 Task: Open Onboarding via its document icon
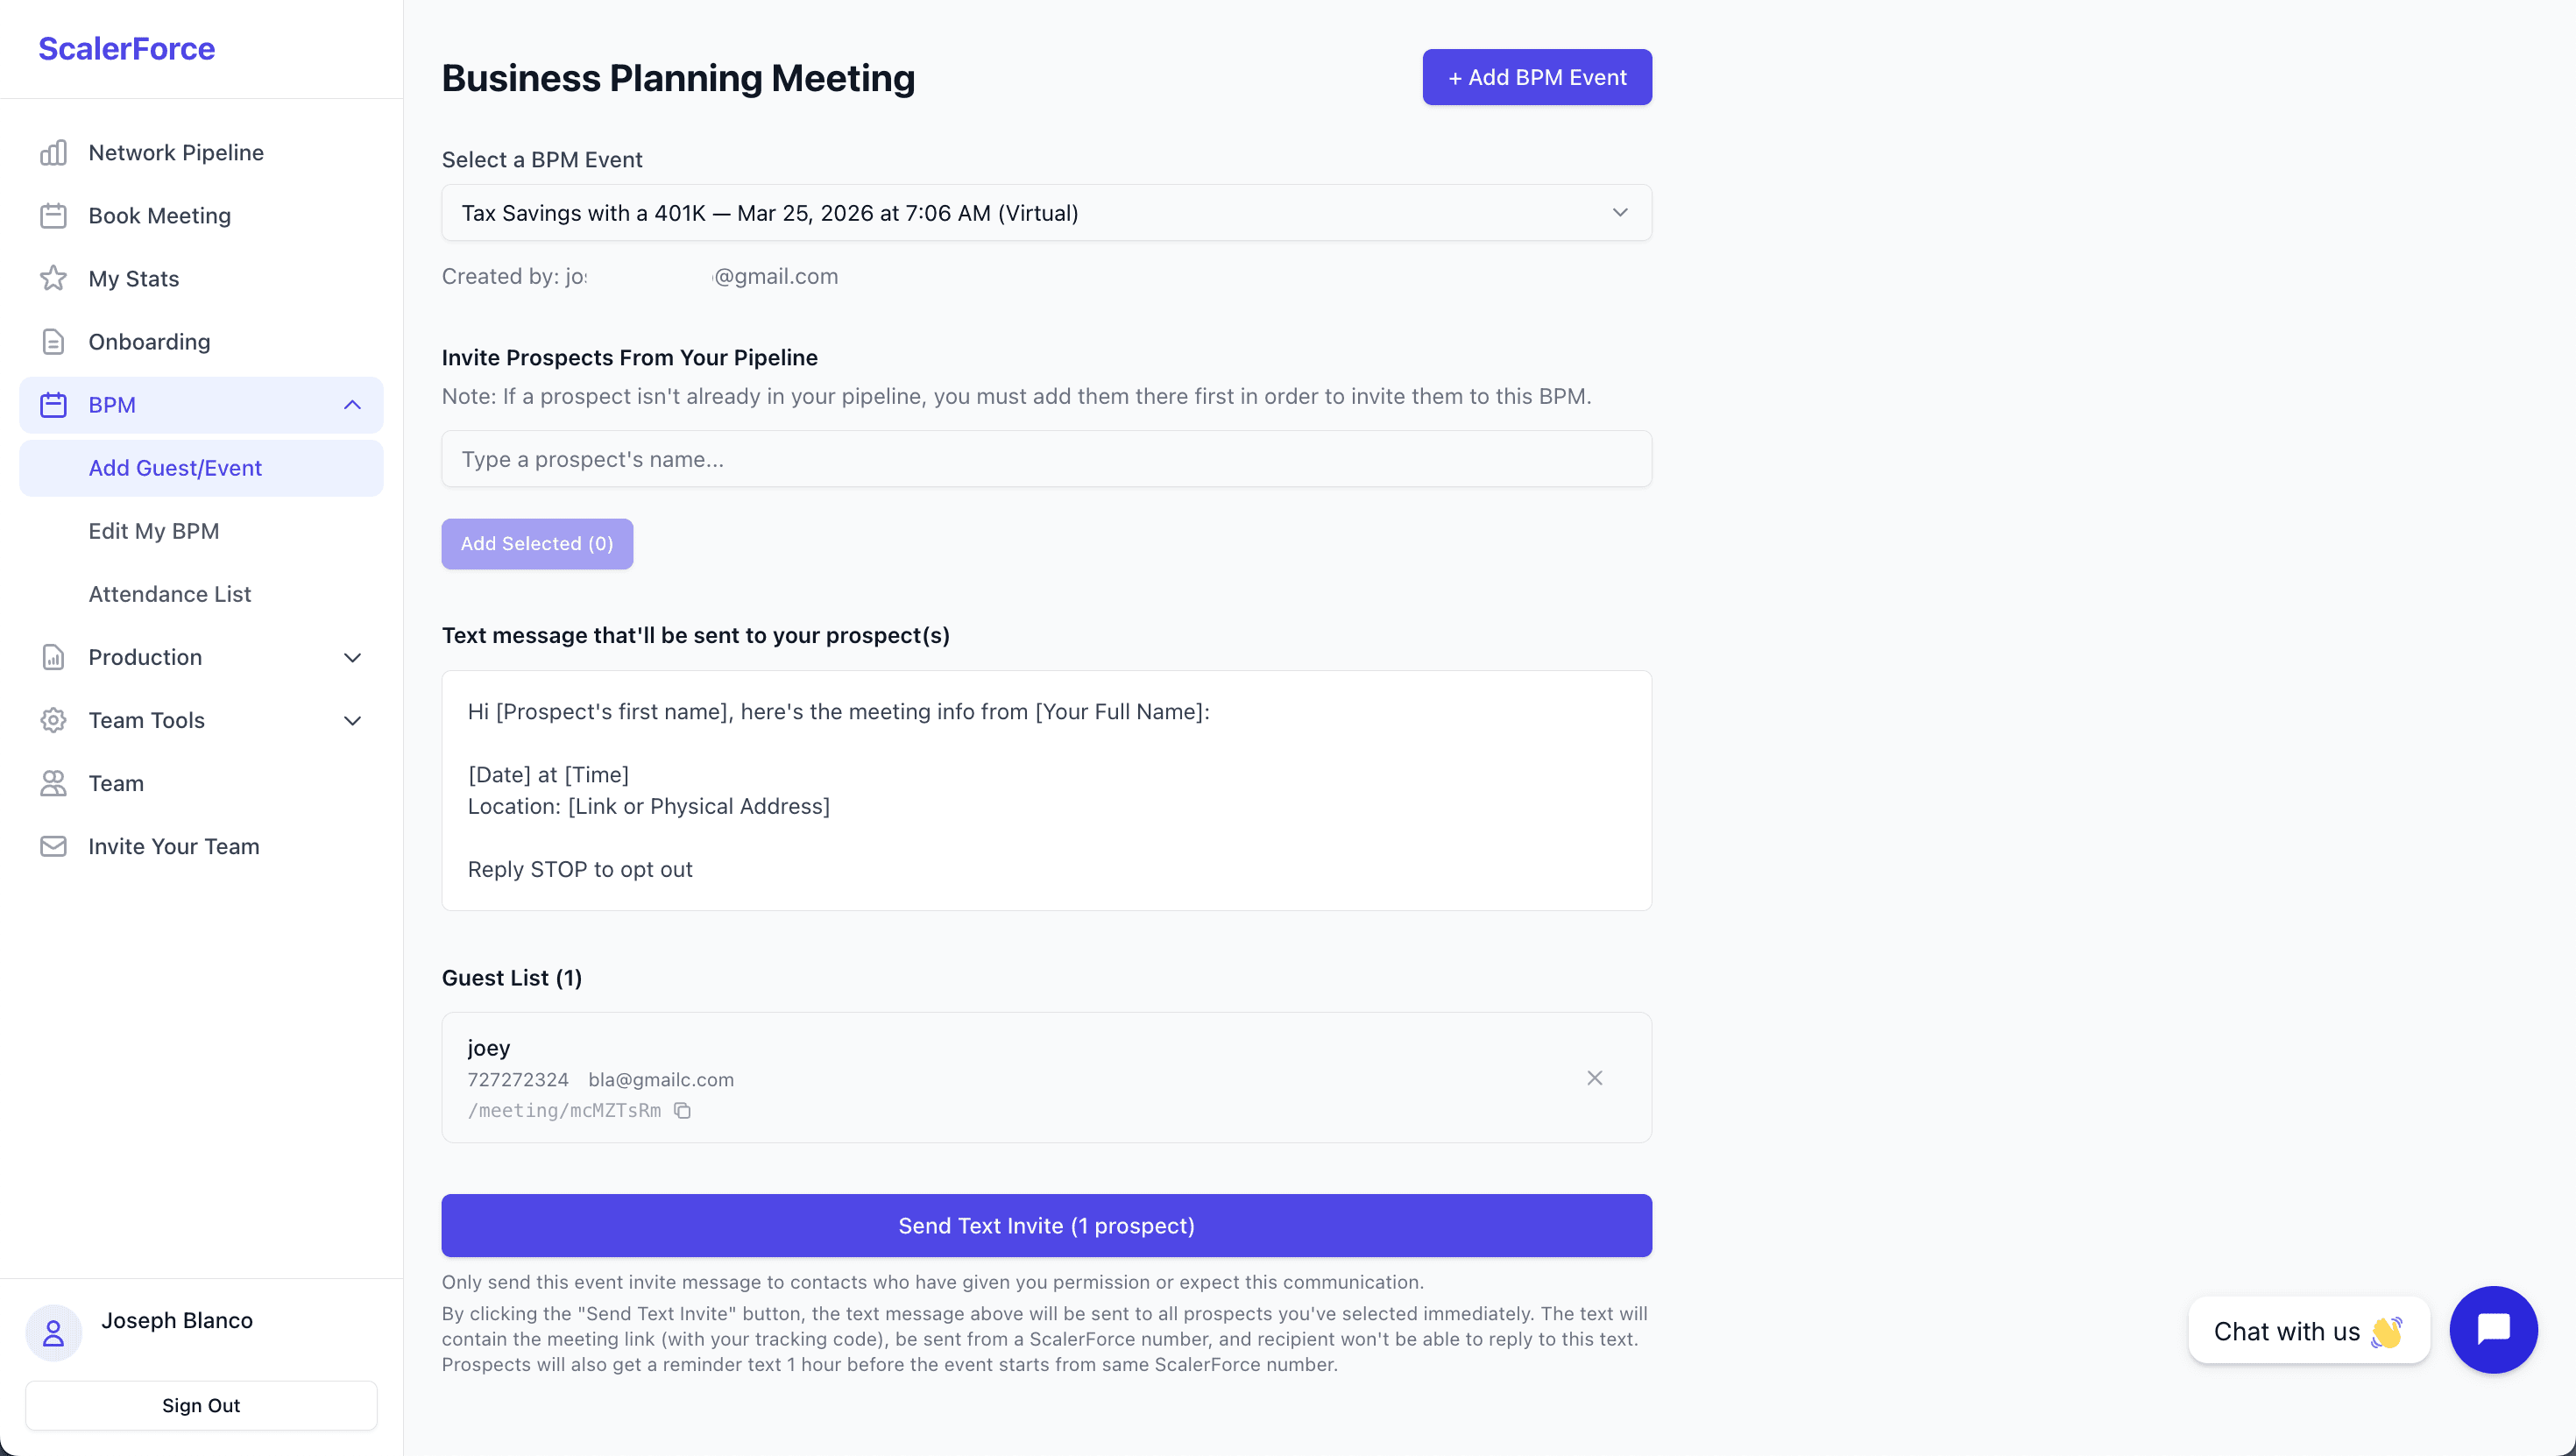tap(53, 341)
